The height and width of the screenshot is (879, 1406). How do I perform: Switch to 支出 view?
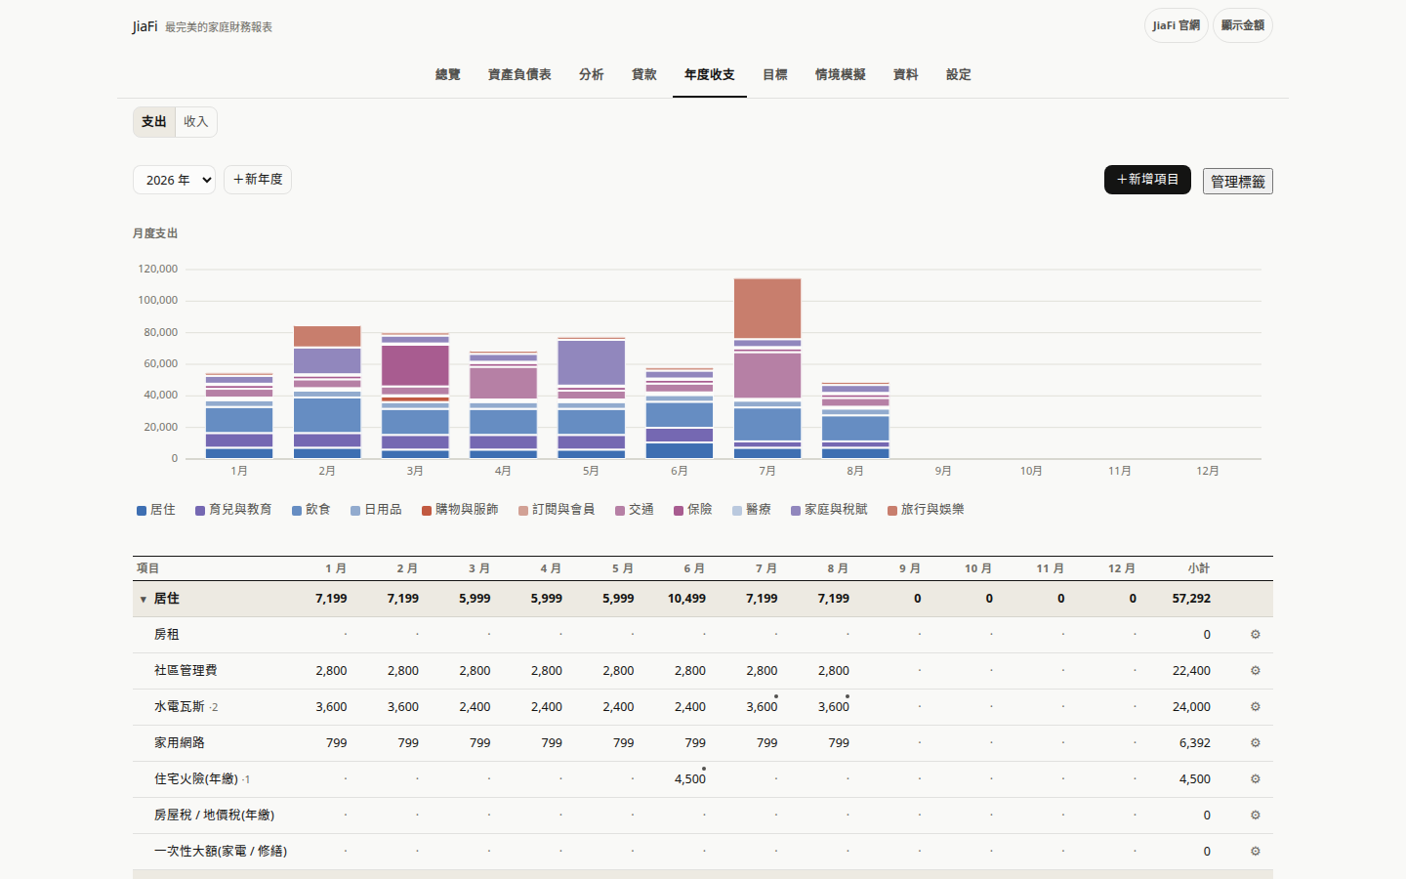click(x=154, y=122)
